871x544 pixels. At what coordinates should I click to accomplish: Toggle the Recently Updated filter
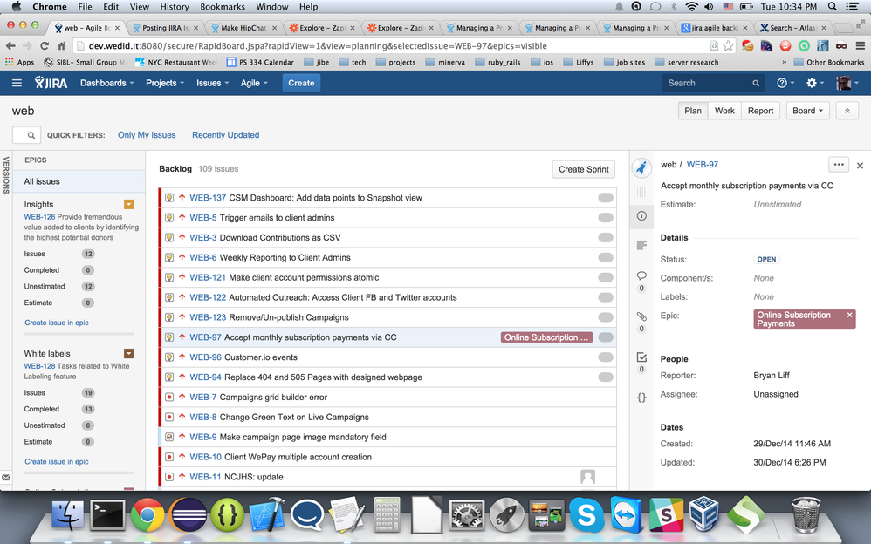[225, 135]
